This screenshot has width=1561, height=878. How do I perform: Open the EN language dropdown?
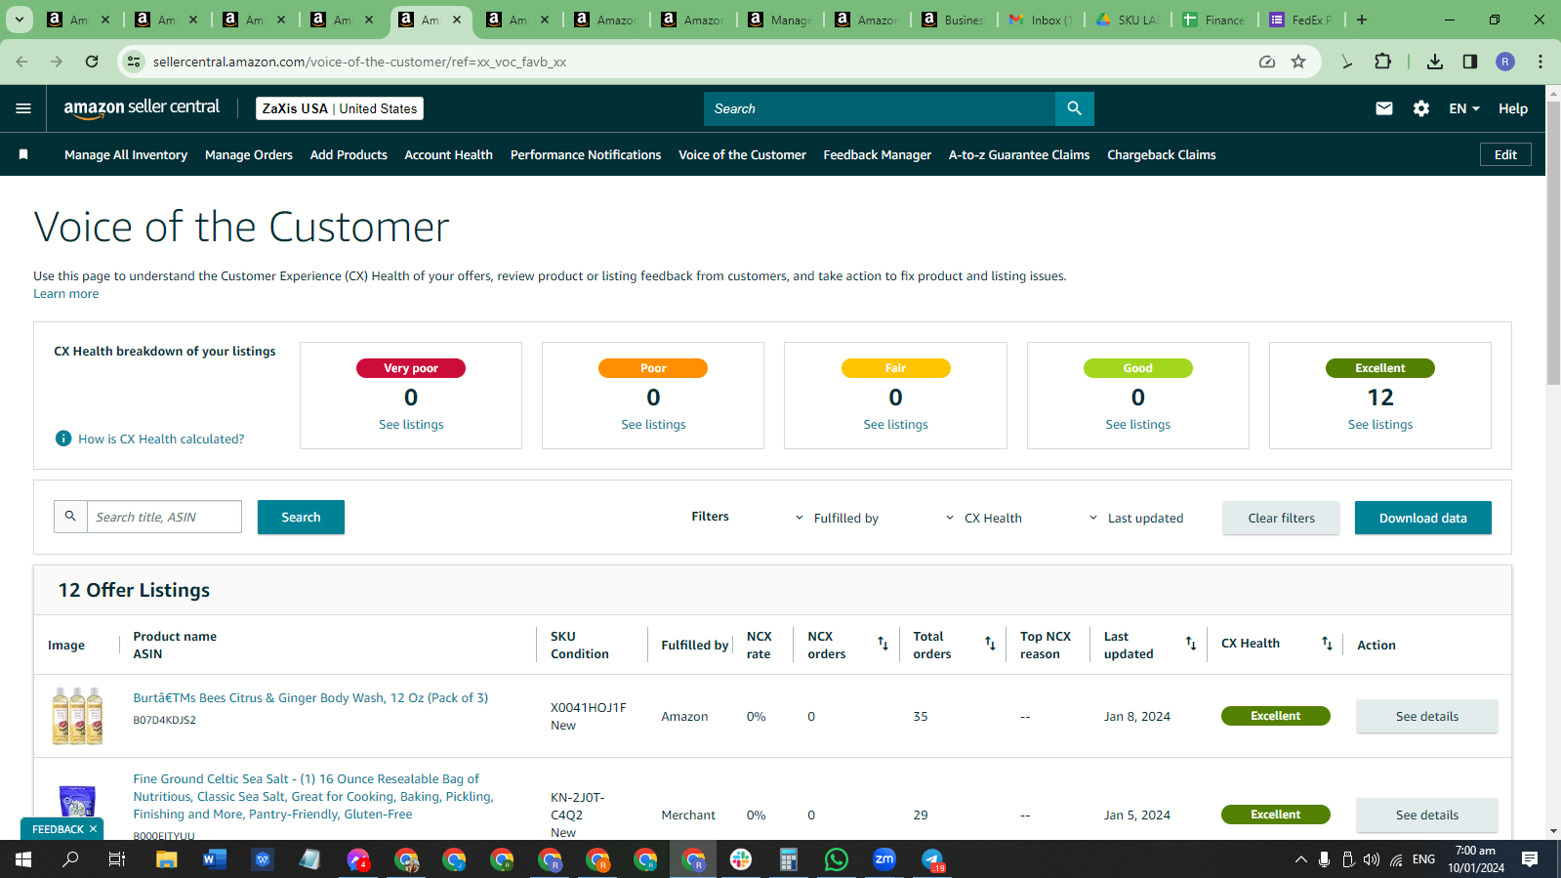point(1464,108)
